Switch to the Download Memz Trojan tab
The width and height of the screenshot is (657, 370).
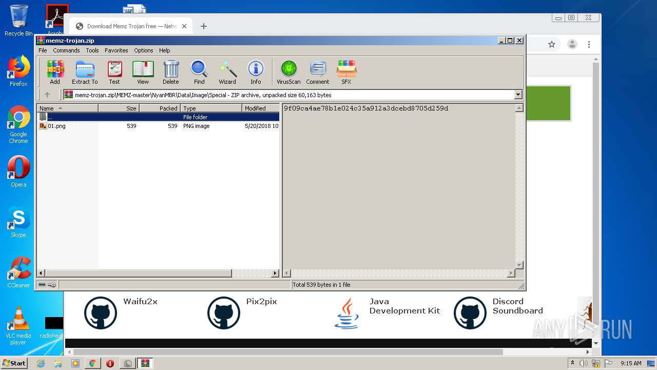[131, 26]
